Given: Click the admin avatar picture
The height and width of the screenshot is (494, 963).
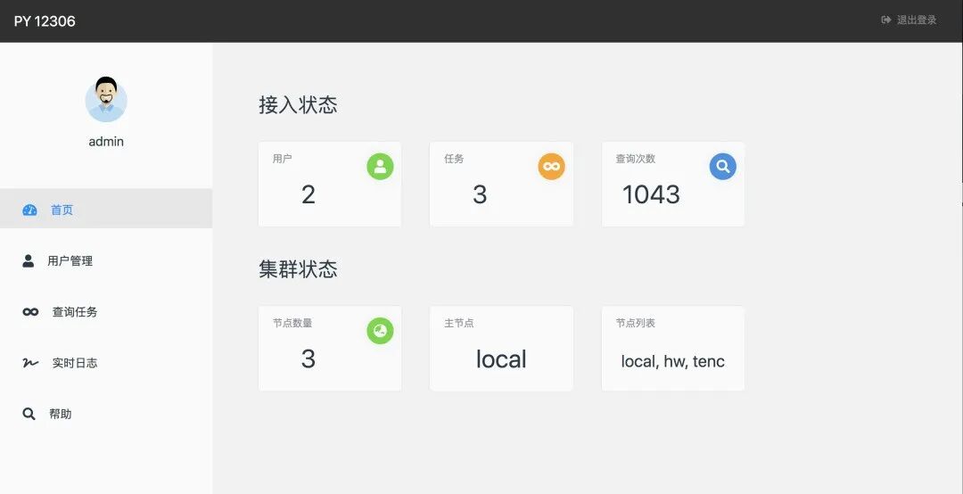Looking at the screenshot, I should click(106, 100).
